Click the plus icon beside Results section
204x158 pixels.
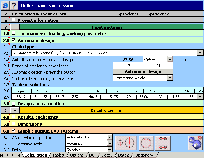[15, 111]
